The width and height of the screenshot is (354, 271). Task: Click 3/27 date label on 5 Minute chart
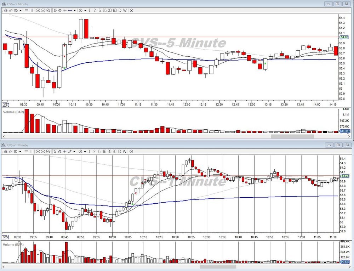[6, 105]
